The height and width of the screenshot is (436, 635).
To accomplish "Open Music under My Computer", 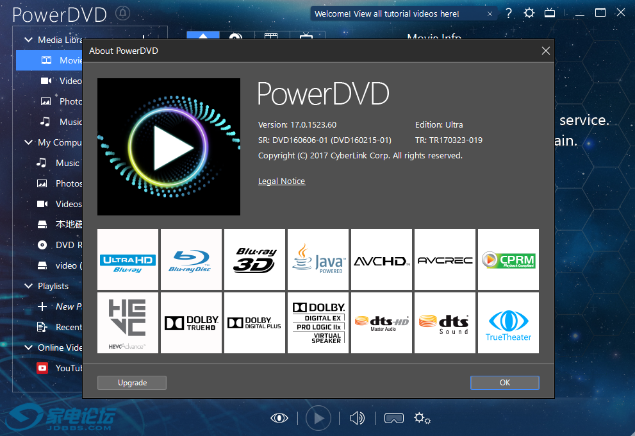I will 67,163.
